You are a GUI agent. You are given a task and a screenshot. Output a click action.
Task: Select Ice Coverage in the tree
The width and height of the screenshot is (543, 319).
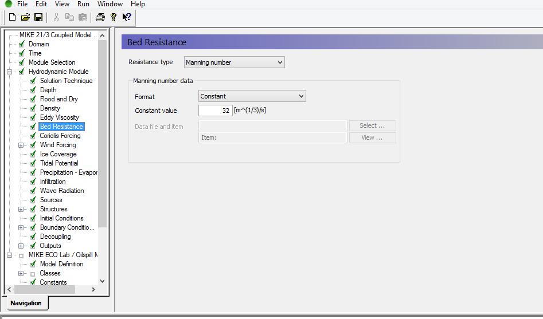coord(58,154)
